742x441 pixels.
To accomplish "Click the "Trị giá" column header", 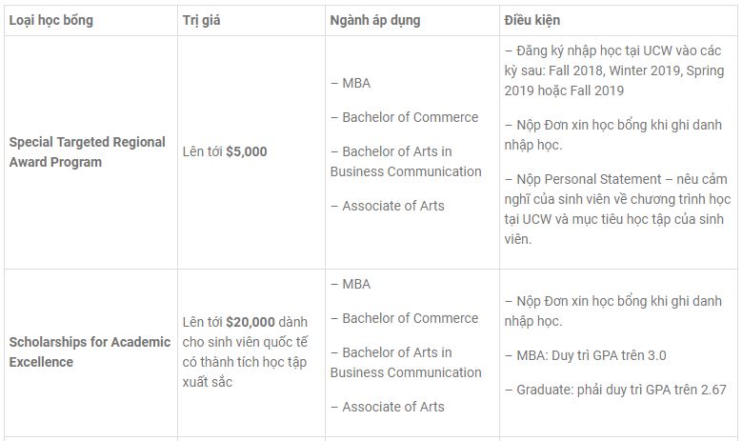I will tap(202, 19).
